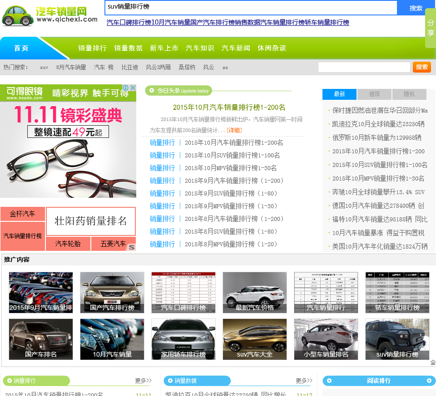Open 2015年10月MPV销量排行榜1-30名 in center list

pos(231,168)
